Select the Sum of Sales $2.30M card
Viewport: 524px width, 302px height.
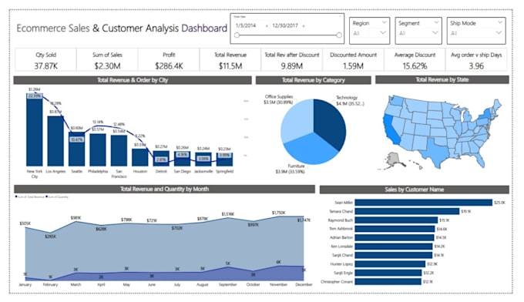pyautogui.click(x=107, y=60)
